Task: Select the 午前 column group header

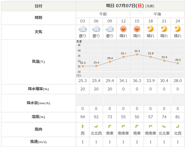Action: [x=103, y=14]
